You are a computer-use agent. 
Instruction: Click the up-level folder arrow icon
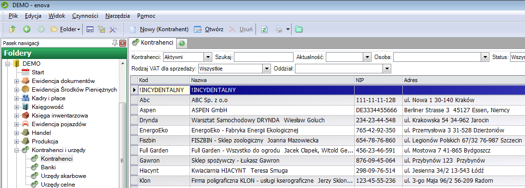13,29
